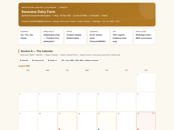This screenshot has height=130, width=174.
Task: Click the Saravana Dairy Farm title
Action: click(x=38, y=12)
